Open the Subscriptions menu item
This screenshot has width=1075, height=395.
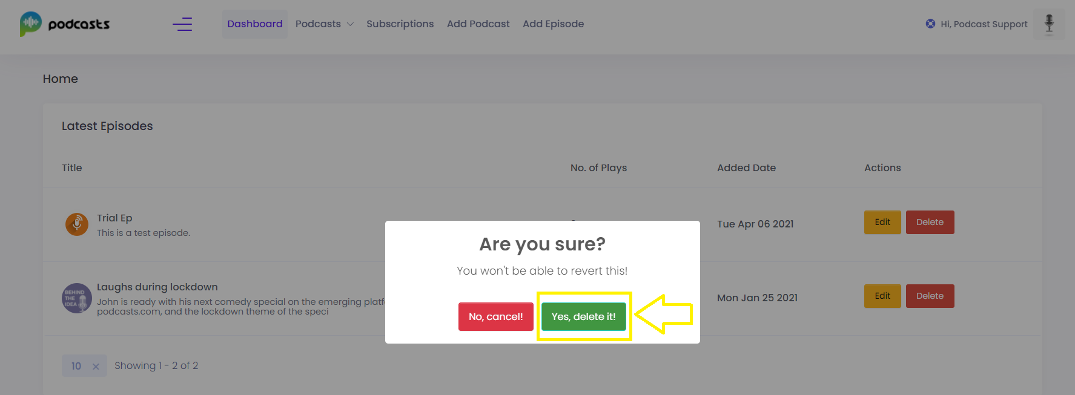tap(400, 24)
